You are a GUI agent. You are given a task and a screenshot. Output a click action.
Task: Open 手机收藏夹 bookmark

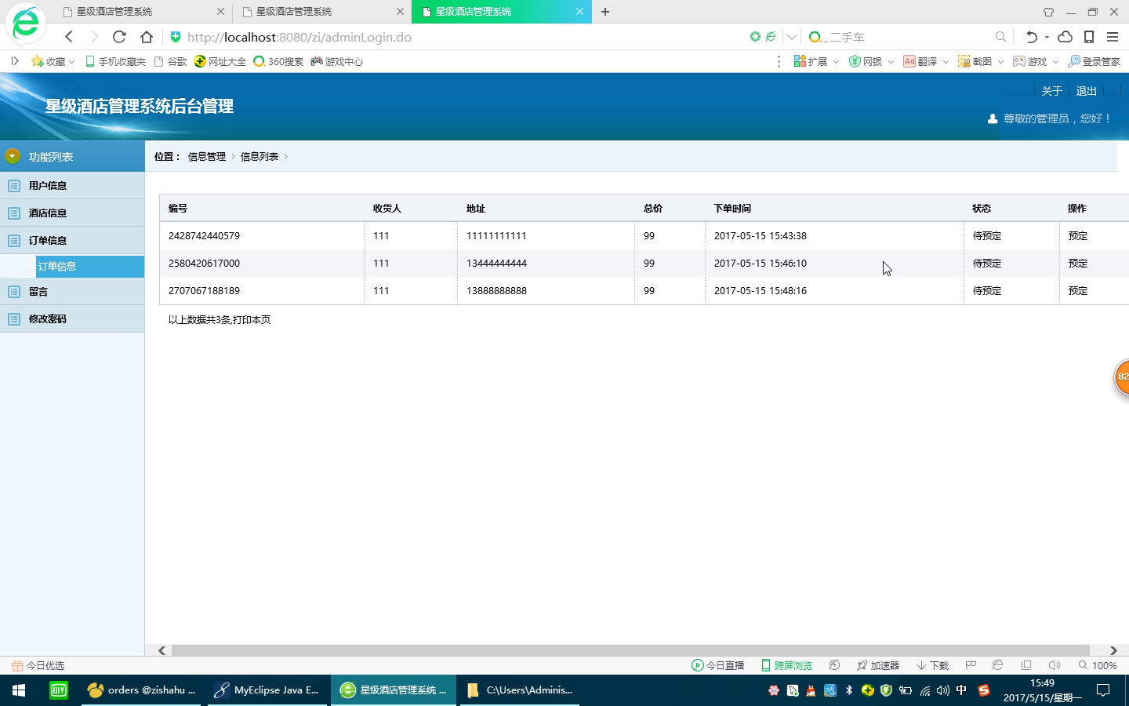pos(115,61)
